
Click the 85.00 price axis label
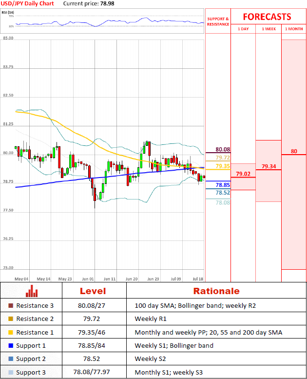pyautogui.click(x=8, y=38)
